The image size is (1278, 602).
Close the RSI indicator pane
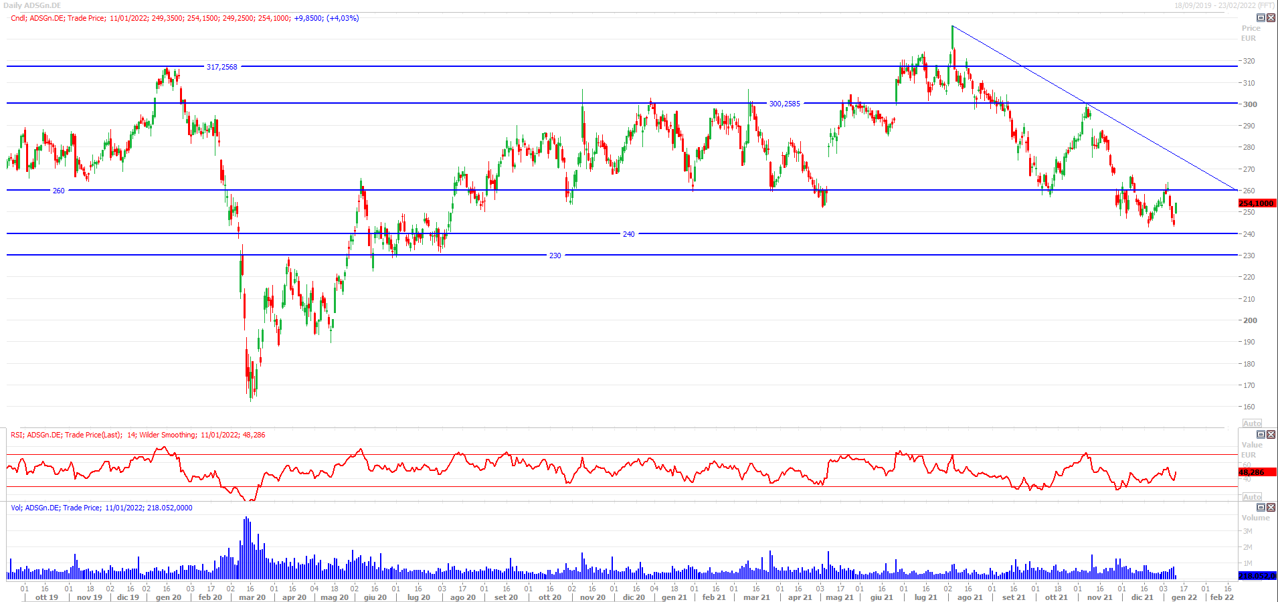coord(1271,434)
